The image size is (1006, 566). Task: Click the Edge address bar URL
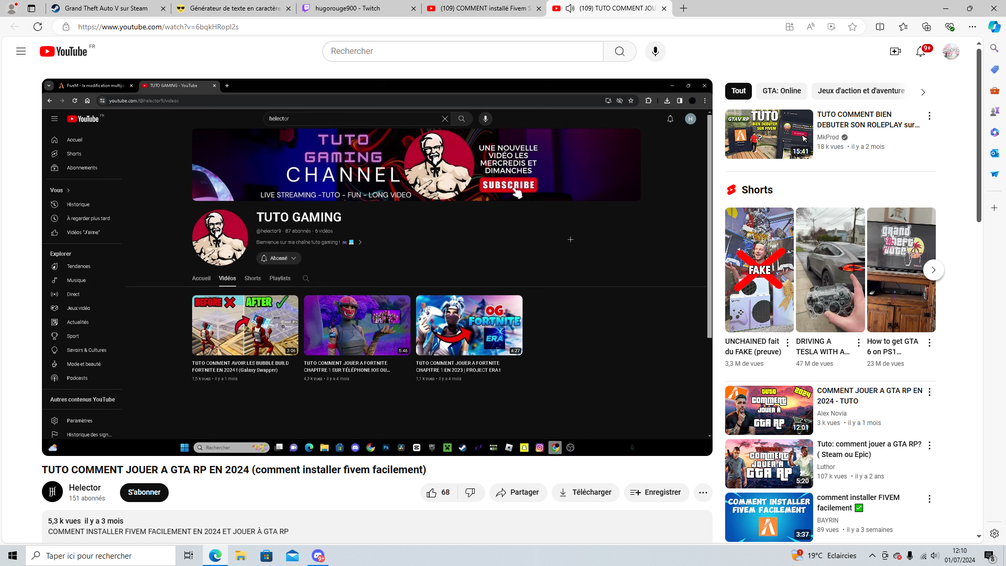(158, 27)
